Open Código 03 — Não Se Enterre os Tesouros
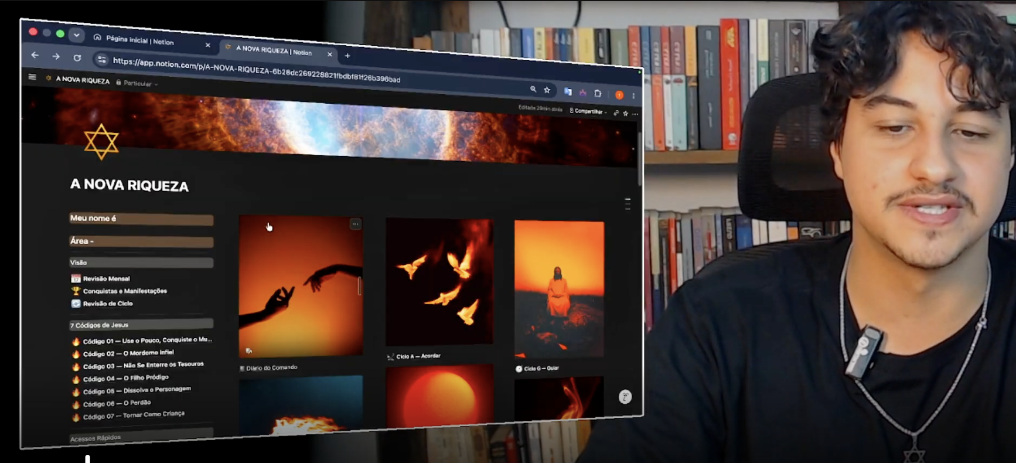1016x463 pixels. (138, 365)
